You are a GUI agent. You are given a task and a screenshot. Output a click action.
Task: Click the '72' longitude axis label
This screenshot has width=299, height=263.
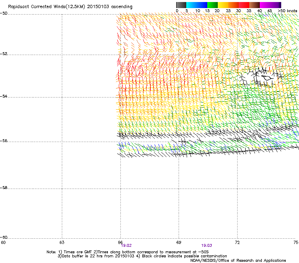click(237, 242)
